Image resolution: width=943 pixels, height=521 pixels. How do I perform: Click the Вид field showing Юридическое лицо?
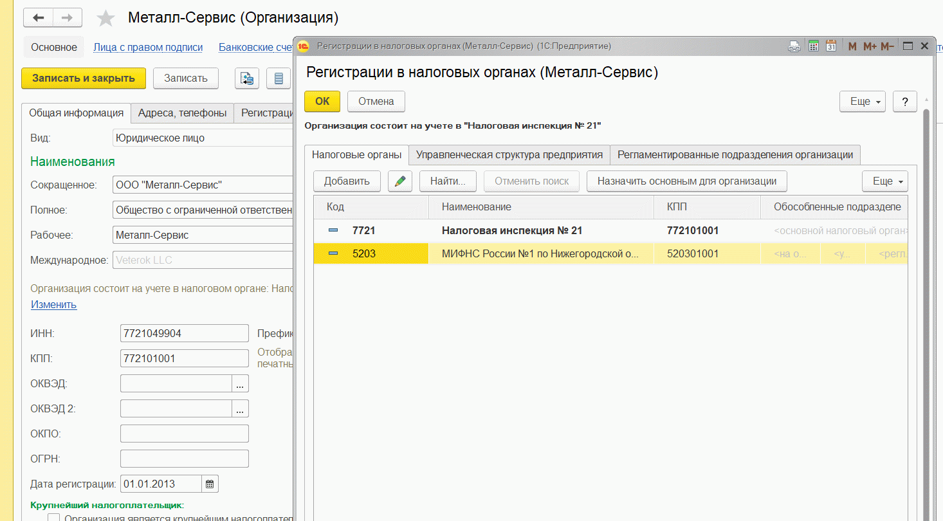pyautogui.click(x=203, y=138)
